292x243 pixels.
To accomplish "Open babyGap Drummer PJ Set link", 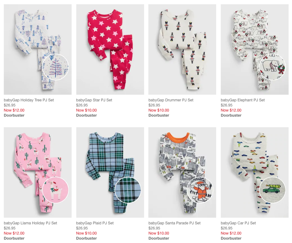I will click(x=171, y=100).
